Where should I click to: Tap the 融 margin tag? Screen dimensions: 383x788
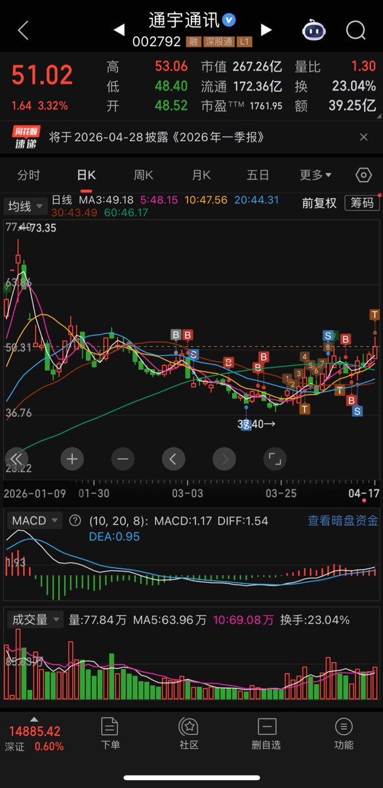[x=193, y=41]
